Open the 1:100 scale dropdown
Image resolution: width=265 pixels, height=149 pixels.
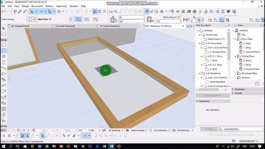pos(99,130)
